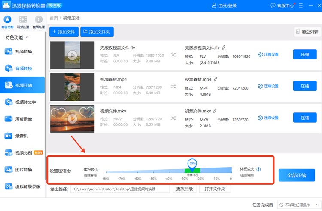Open 虚拟背景录像 in the sidebar
This screenshot has width=322, height=211.
(x=22, y=186)
